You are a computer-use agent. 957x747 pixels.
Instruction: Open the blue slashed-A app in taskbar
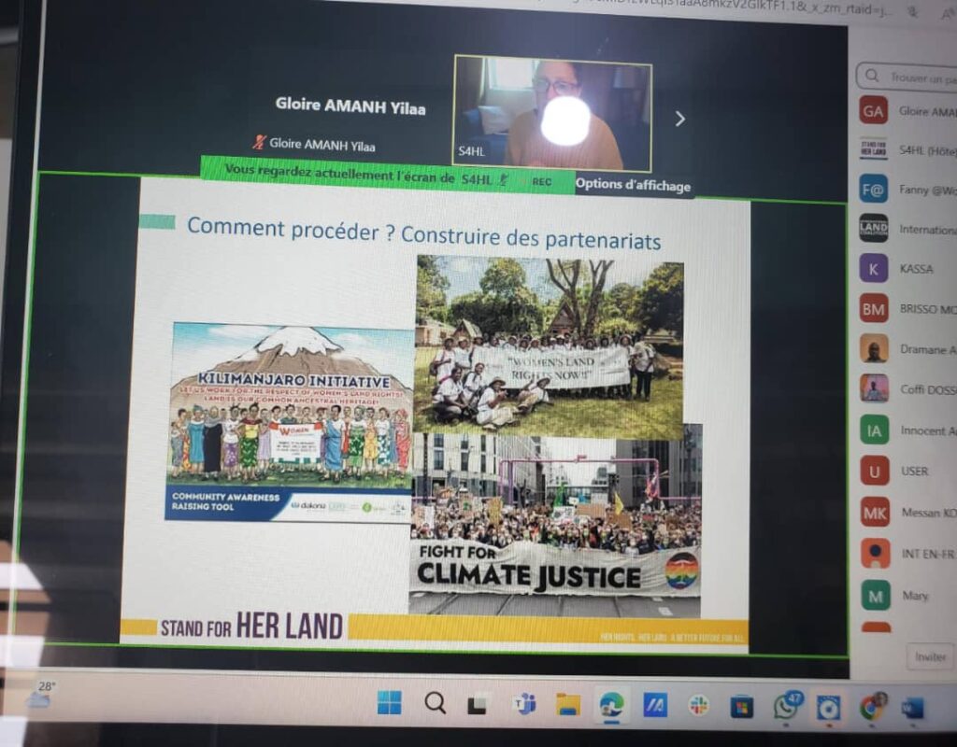point(655,706)
